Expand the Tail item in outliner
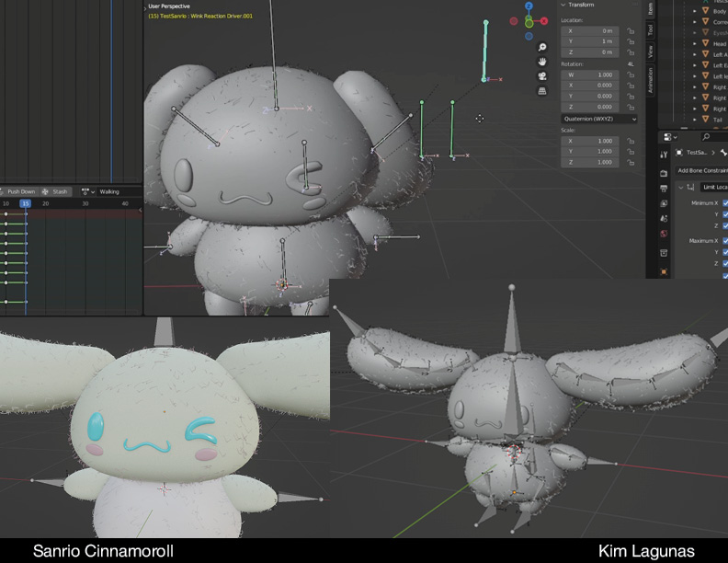This screenshot has height=563, width=728. 695,120
